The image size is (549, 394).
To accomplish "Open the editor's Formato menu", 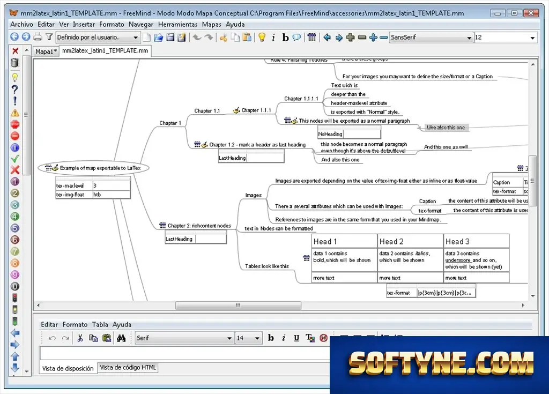I will pos(75,325).
